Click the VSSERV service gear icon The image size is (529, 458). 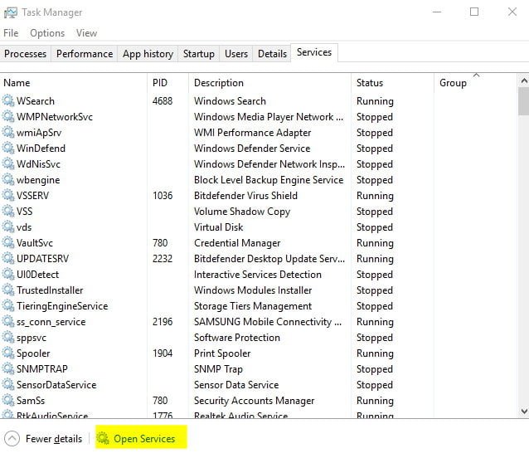pyautogui.click(x=8, y=196)
